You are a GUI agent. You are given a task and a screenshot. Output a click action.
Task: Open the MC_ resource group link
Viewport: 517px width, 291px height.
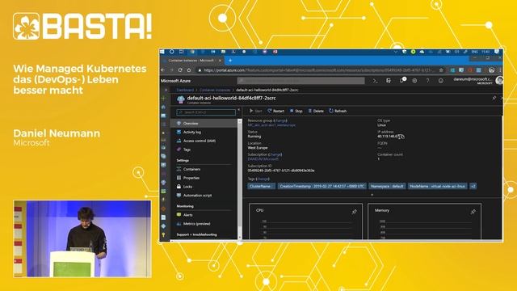pos(271,125)
